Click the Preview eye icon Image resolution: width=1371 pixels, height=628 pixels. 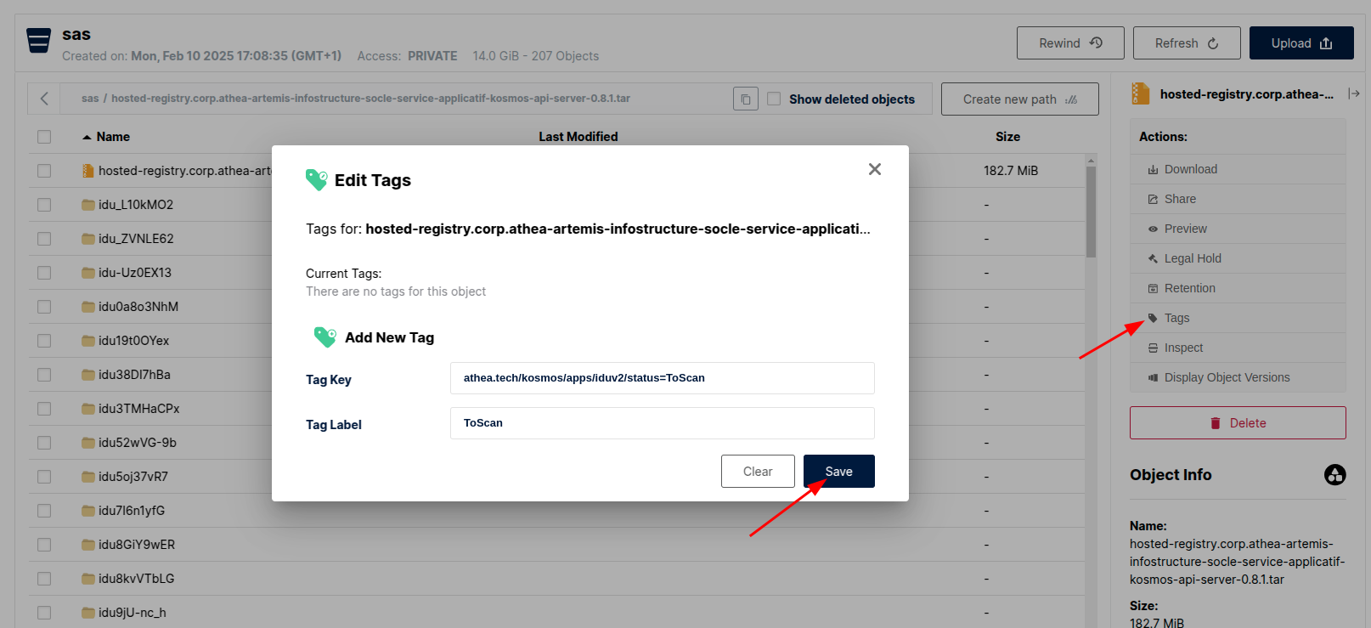pyautogui.click(x=1153, y=229)
